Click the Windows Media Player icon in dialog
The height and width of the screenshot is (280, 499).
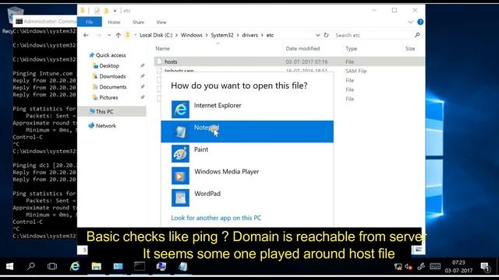coord(180,176)
